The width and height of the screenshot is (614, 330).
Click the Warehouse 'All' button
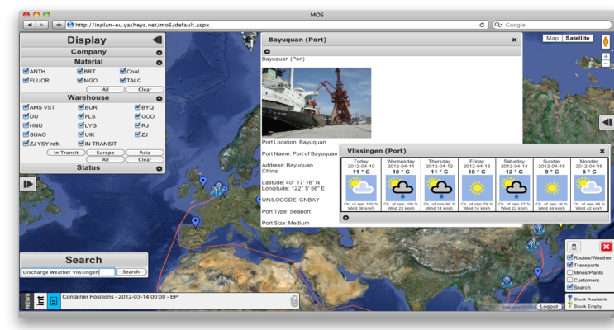[105, 159]
